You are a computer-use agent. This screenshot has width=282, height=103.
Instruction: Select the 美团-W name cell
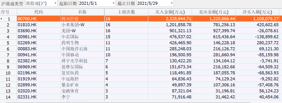(82, 31)
